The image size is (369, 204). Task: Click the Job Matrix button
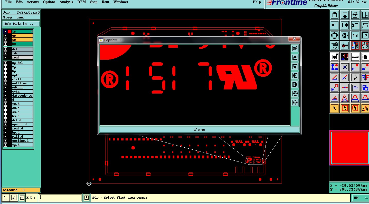pyautogui.click(x=21, y=24)
